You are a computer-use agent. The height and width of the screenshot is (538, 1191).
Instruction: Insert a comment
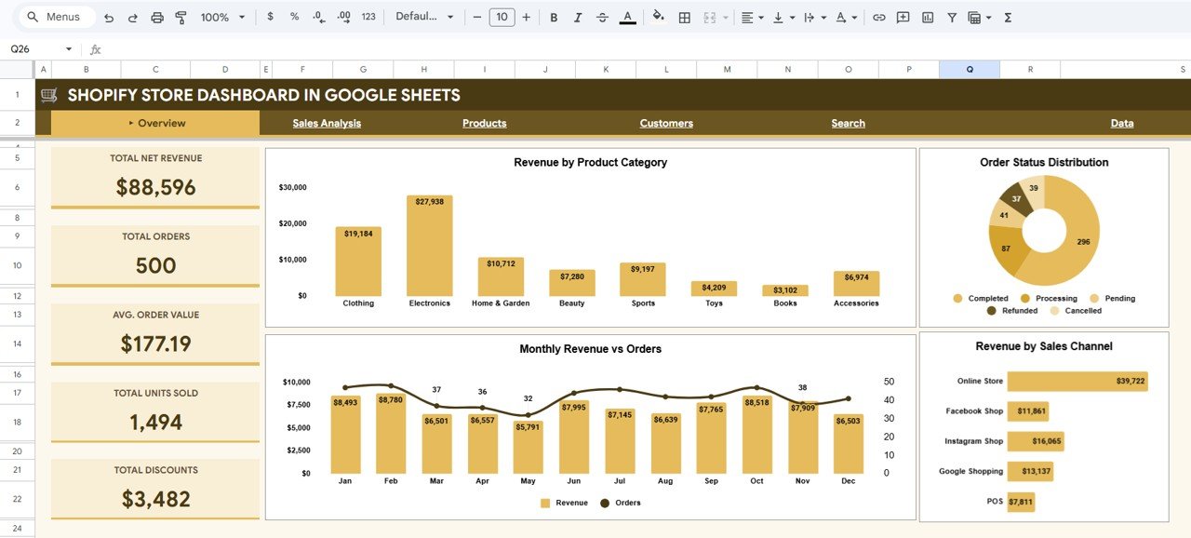[x=902, y=17]
